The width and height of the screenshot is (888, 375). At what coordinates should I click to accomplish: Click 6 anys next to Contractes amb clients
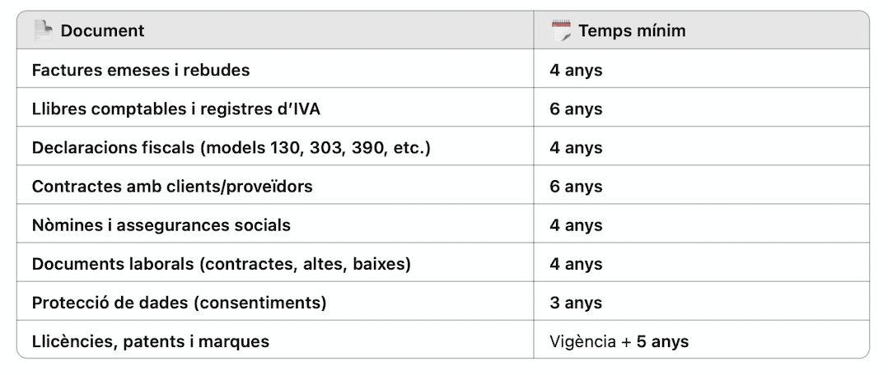pos(576,186)
